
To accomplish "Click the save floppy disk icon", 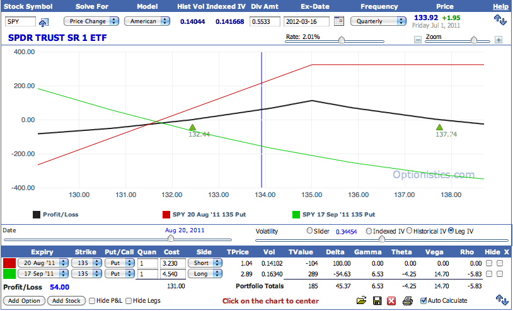I will coord(378,300).
